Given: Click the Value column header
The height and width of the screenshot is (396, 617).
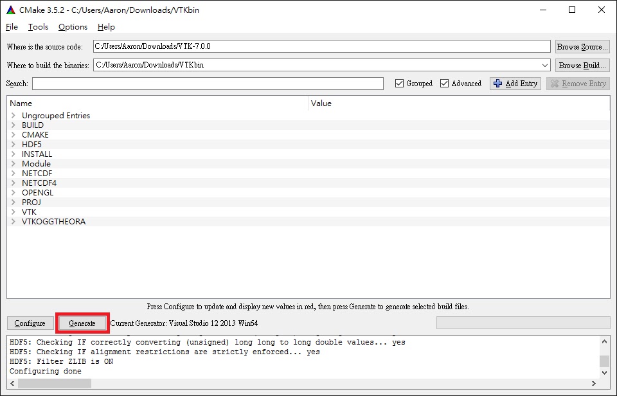Looking at the screenshot, I should click(x=459, y=103).
